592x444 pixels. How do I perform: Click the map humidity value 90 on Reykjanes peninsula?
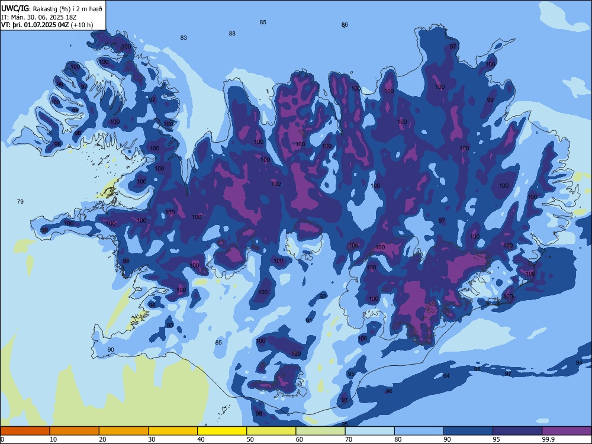click(x=111, y=350)
